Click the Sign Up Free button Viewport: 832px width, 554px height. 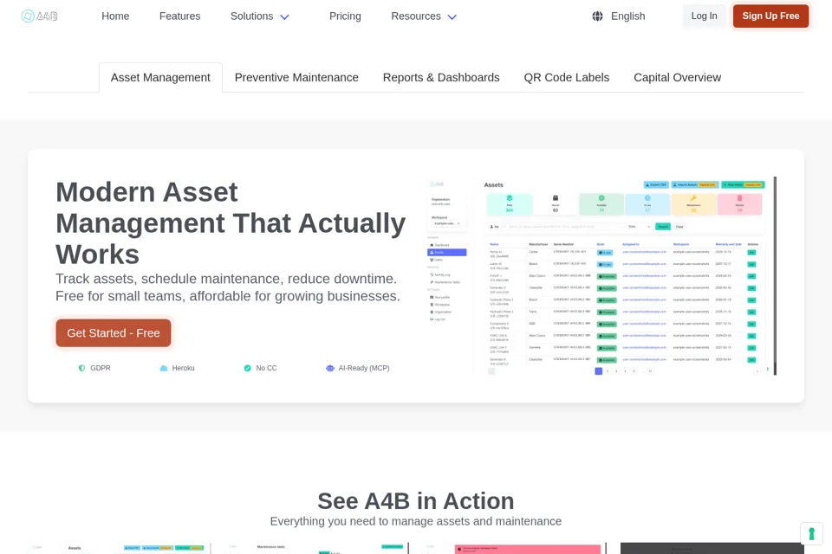click(x=770, y=16)
